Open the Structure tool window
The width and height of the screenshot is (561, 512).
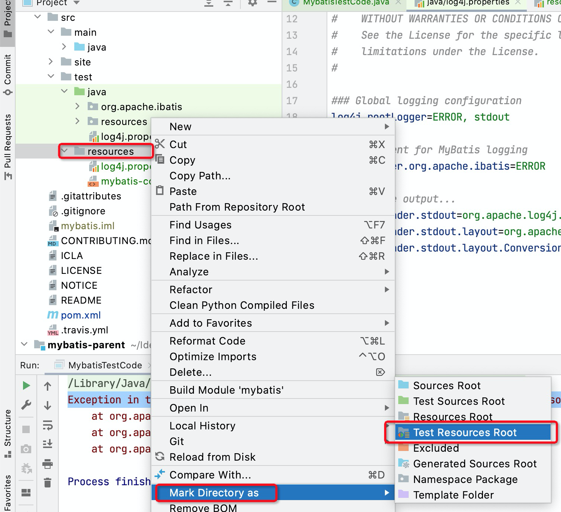click(x=7, y=433)
